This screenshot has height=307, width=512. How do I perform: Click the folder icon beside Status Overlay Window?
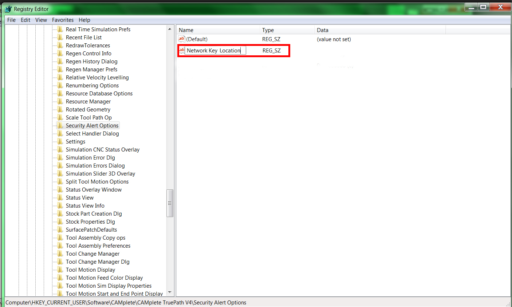click(x=60, y=189)
